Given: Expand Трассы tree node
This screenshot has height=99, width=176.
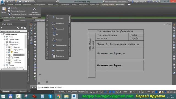Looking at the screenshot, I should (x=4, y=65).
